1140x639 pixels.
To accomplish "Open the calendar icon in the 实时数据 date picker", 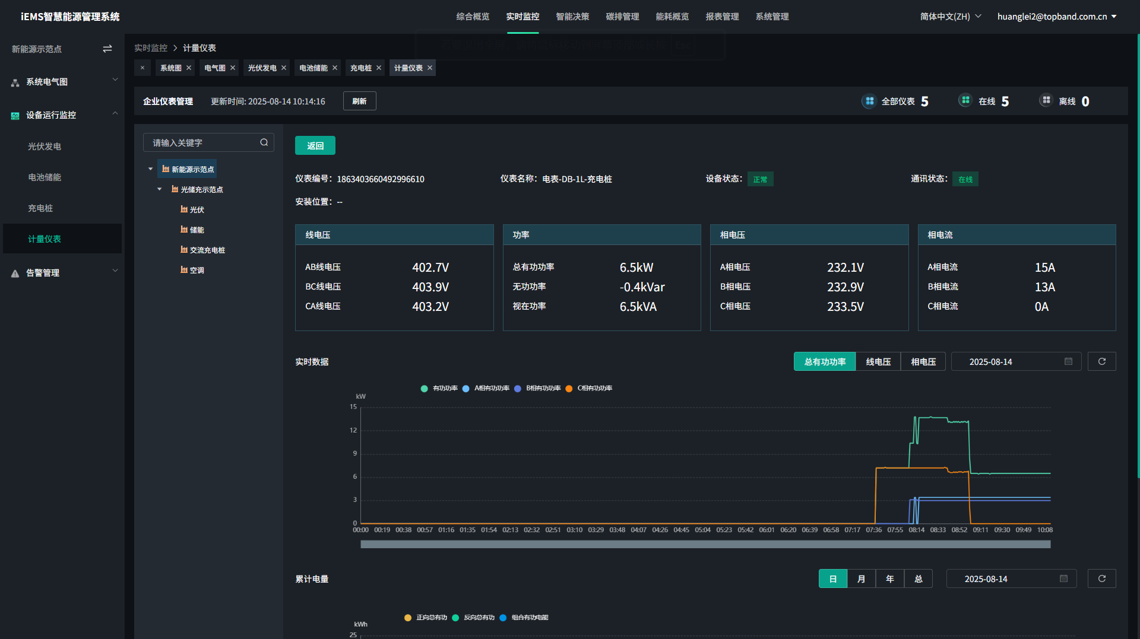I will (1068, 361).
